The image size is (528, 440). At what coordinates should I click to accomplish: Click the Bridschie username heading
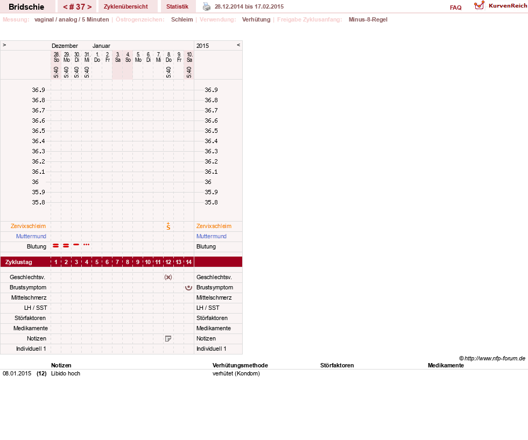[x=26, y=7]
